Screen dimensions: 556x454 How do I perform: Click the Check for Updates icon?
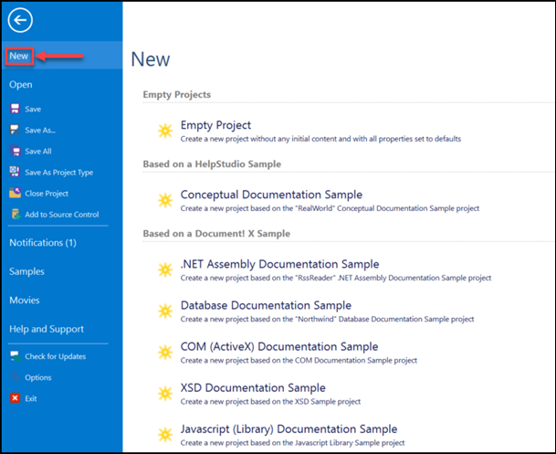pos(15,356)
